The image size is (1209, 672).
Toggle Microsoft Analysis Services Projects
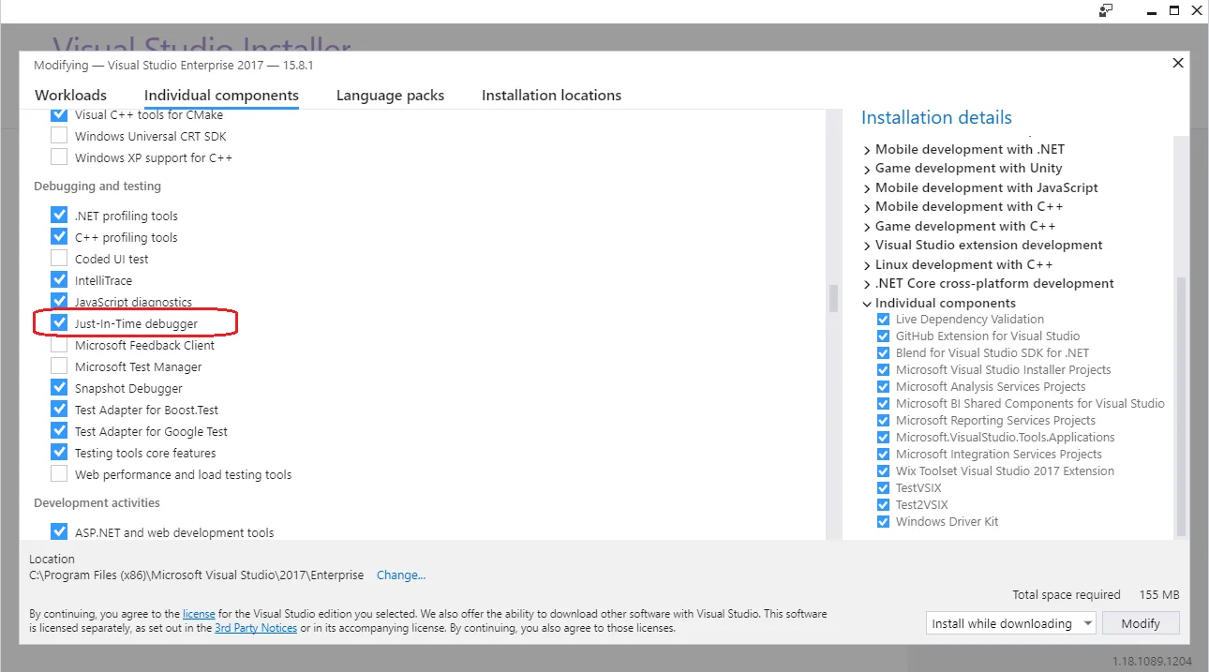883,387
